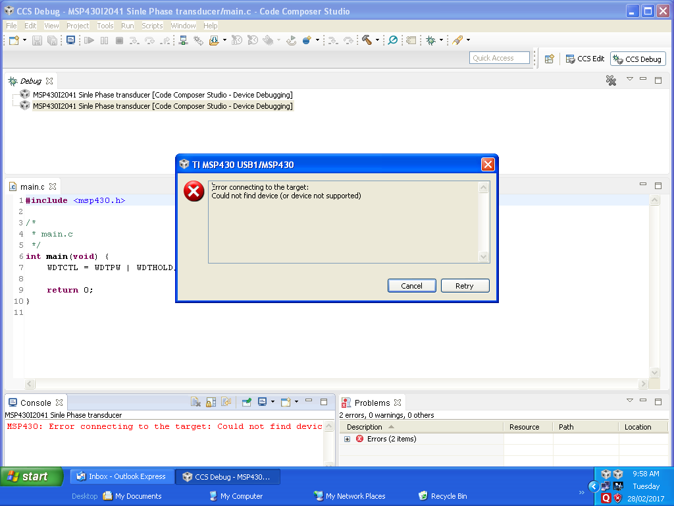
Task: Click the Restart icon
Action: pyautogui.click(x=253, y=40)
